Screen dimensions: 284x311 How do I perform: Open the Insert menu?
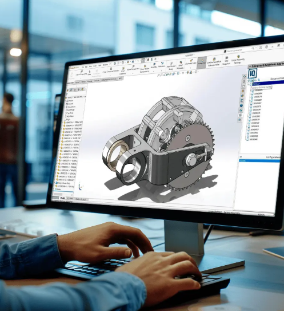(95, 66)
